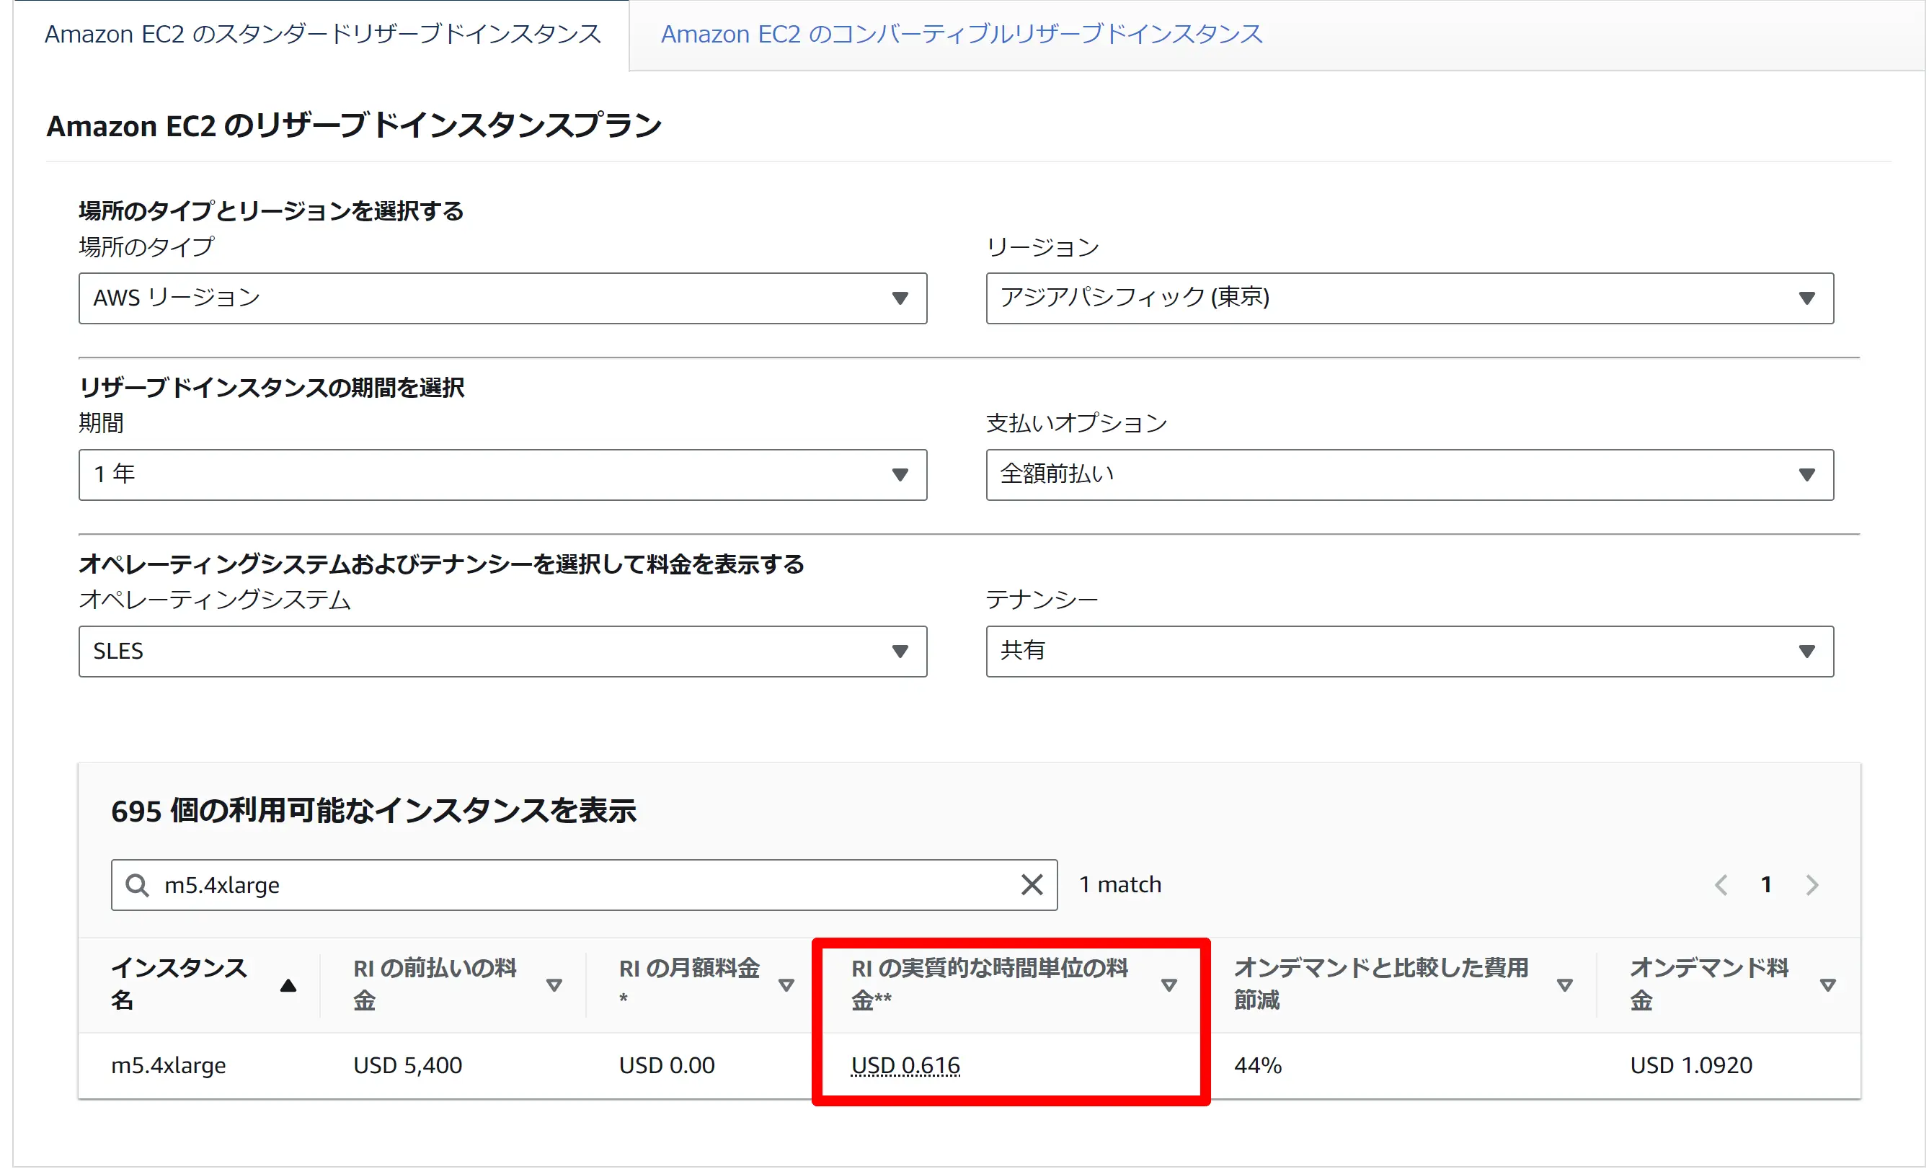The width and height of the screenshot is (1929, 1169).
Task: Open the location type dropdown showing AWS リージョン
Action: [502, 298]
